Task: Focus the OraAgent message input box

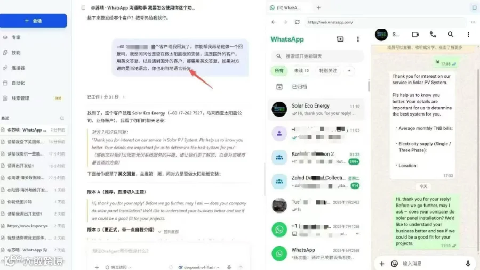Action: [x=168, y=251]
